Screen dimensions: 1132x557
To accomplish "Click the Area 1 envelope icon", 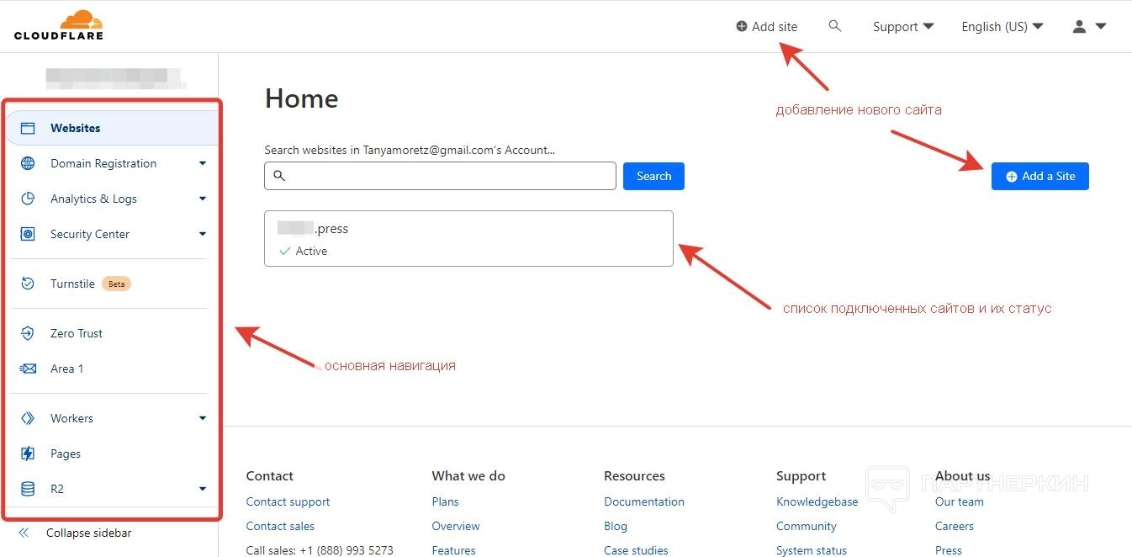I will [28, 369].
